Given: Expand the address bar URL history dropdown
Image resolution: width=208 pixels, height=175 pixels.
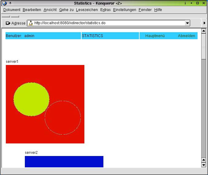Looking at the screenshot, I should pos(187,23).
